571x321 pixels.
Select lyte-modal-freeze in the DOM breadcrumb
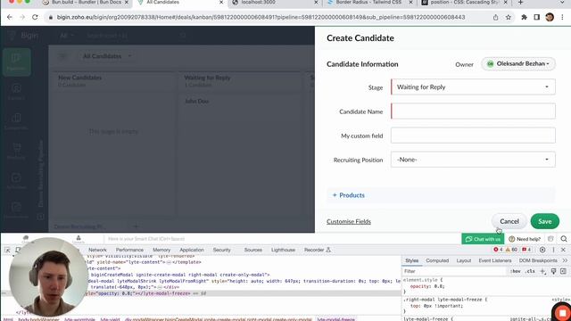(x=335, y=319)
